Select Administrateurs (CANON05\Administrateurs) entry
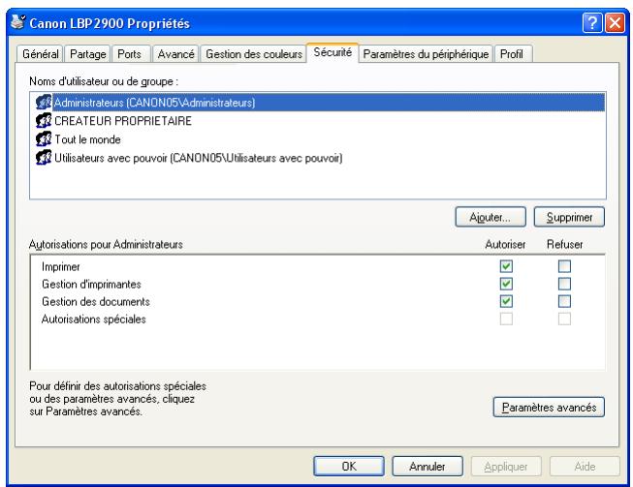The width and height of the screenshot is (633, 487). tap(318, 103)
